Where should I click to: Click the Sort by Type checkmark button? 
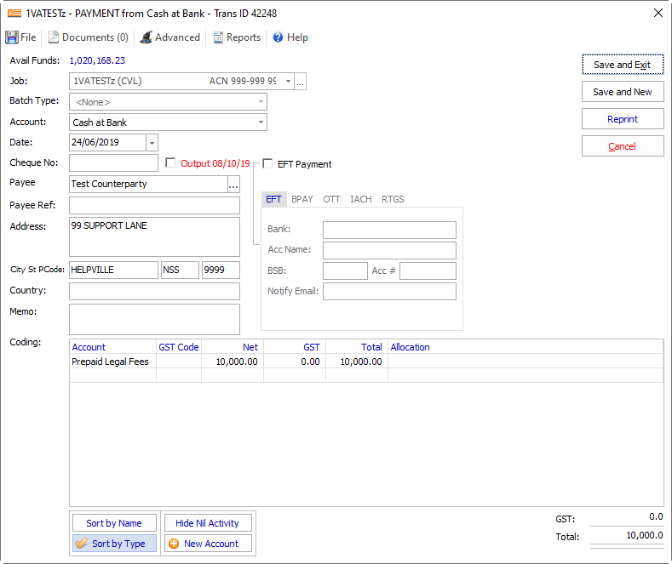coord(114,544)
